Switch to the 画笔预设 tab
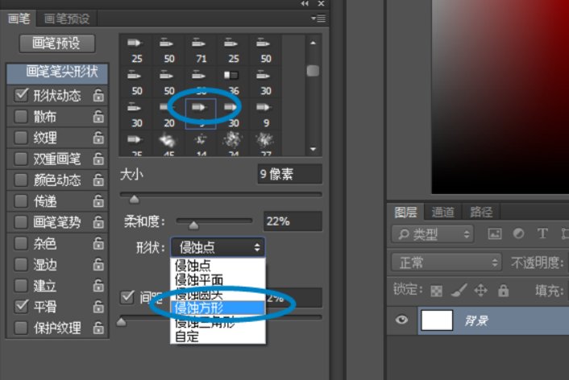Image resolution: width=569 pixels, height=380 pixels. tap(67, 19)
